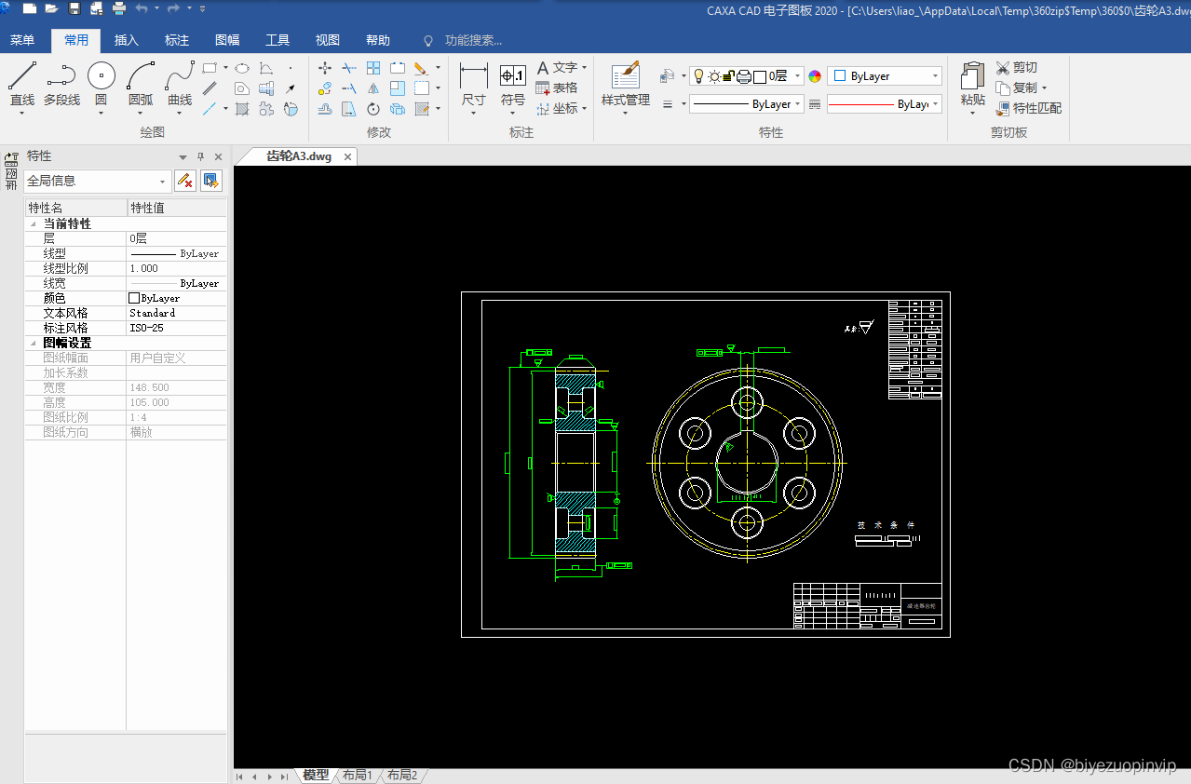Select the 直线 line drawing tool
The width and height of the screenshot is (1191, 784).
click(22, 84)
